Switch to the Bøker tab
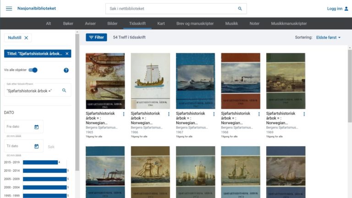This screenshot has height=198, width=352. pos(68,23)
